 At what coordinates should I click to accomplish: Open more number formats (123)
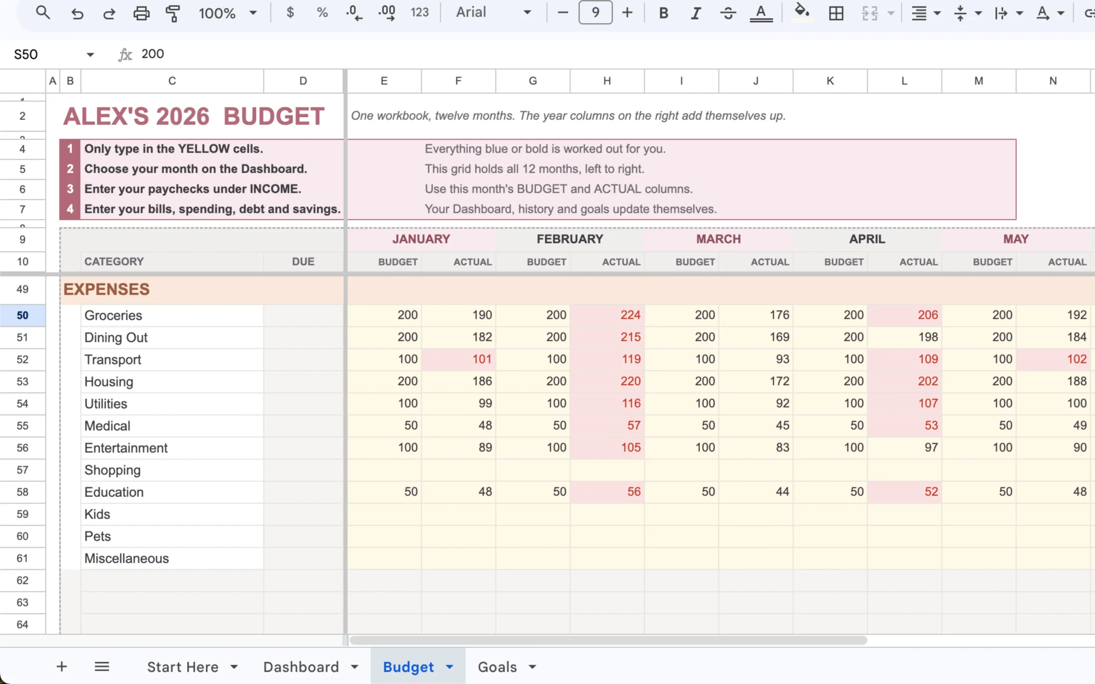(420, 12)
